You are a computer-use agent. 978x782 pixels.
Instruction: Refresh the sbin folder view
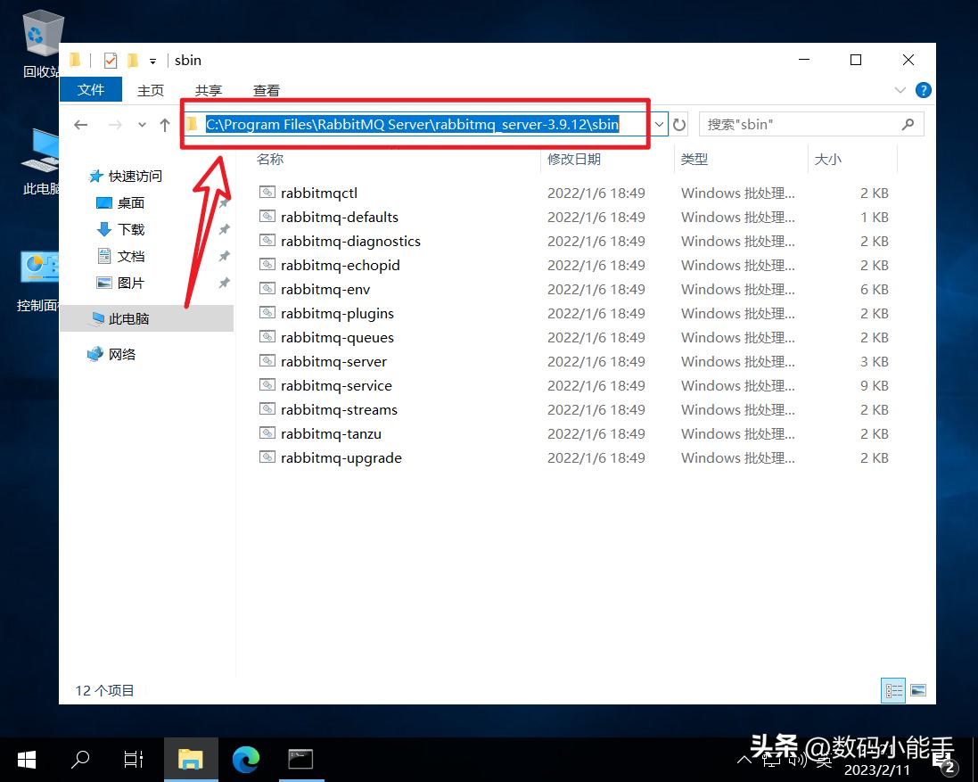point(679,125)
